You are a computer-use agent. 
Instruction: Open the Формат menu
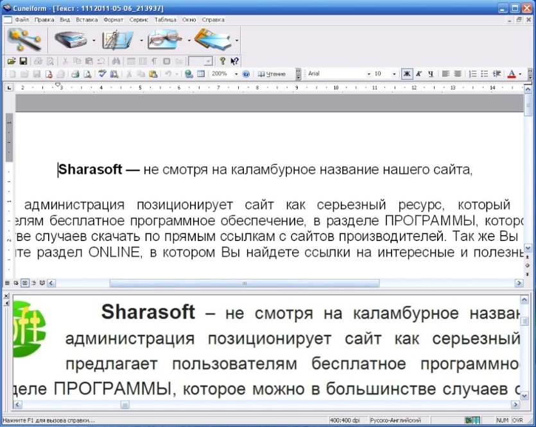(x=113, y=20)
